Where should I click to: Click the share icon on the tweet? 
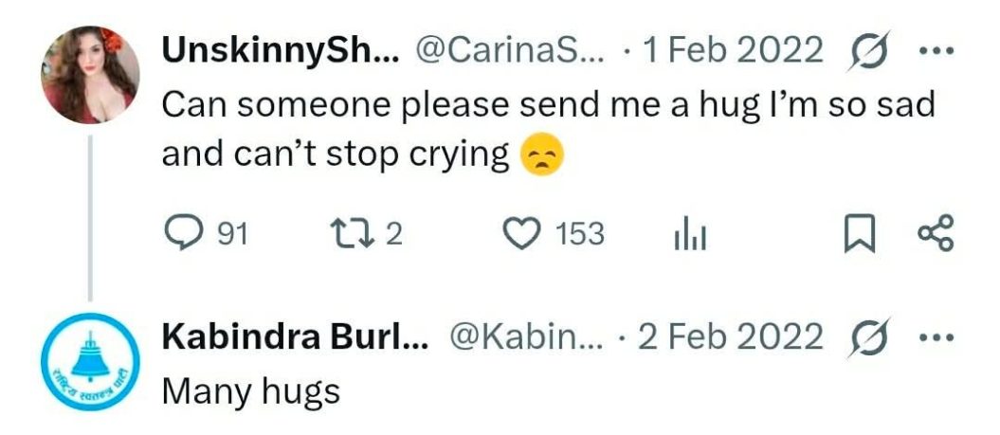click(936, 233)
